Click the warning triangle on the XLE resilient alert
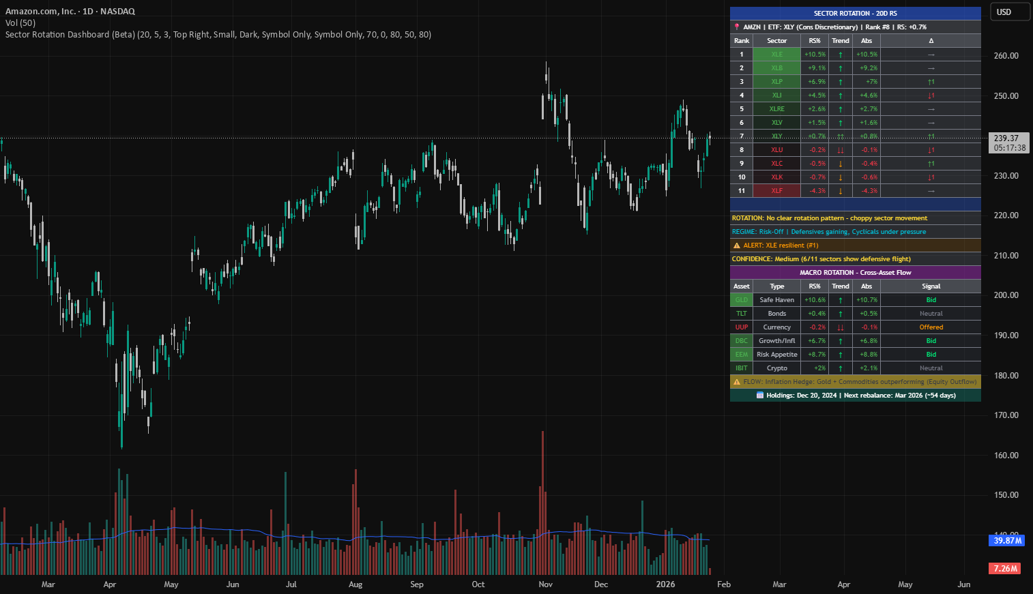The height and width of the screenshot is (594, 1033). 738,245
